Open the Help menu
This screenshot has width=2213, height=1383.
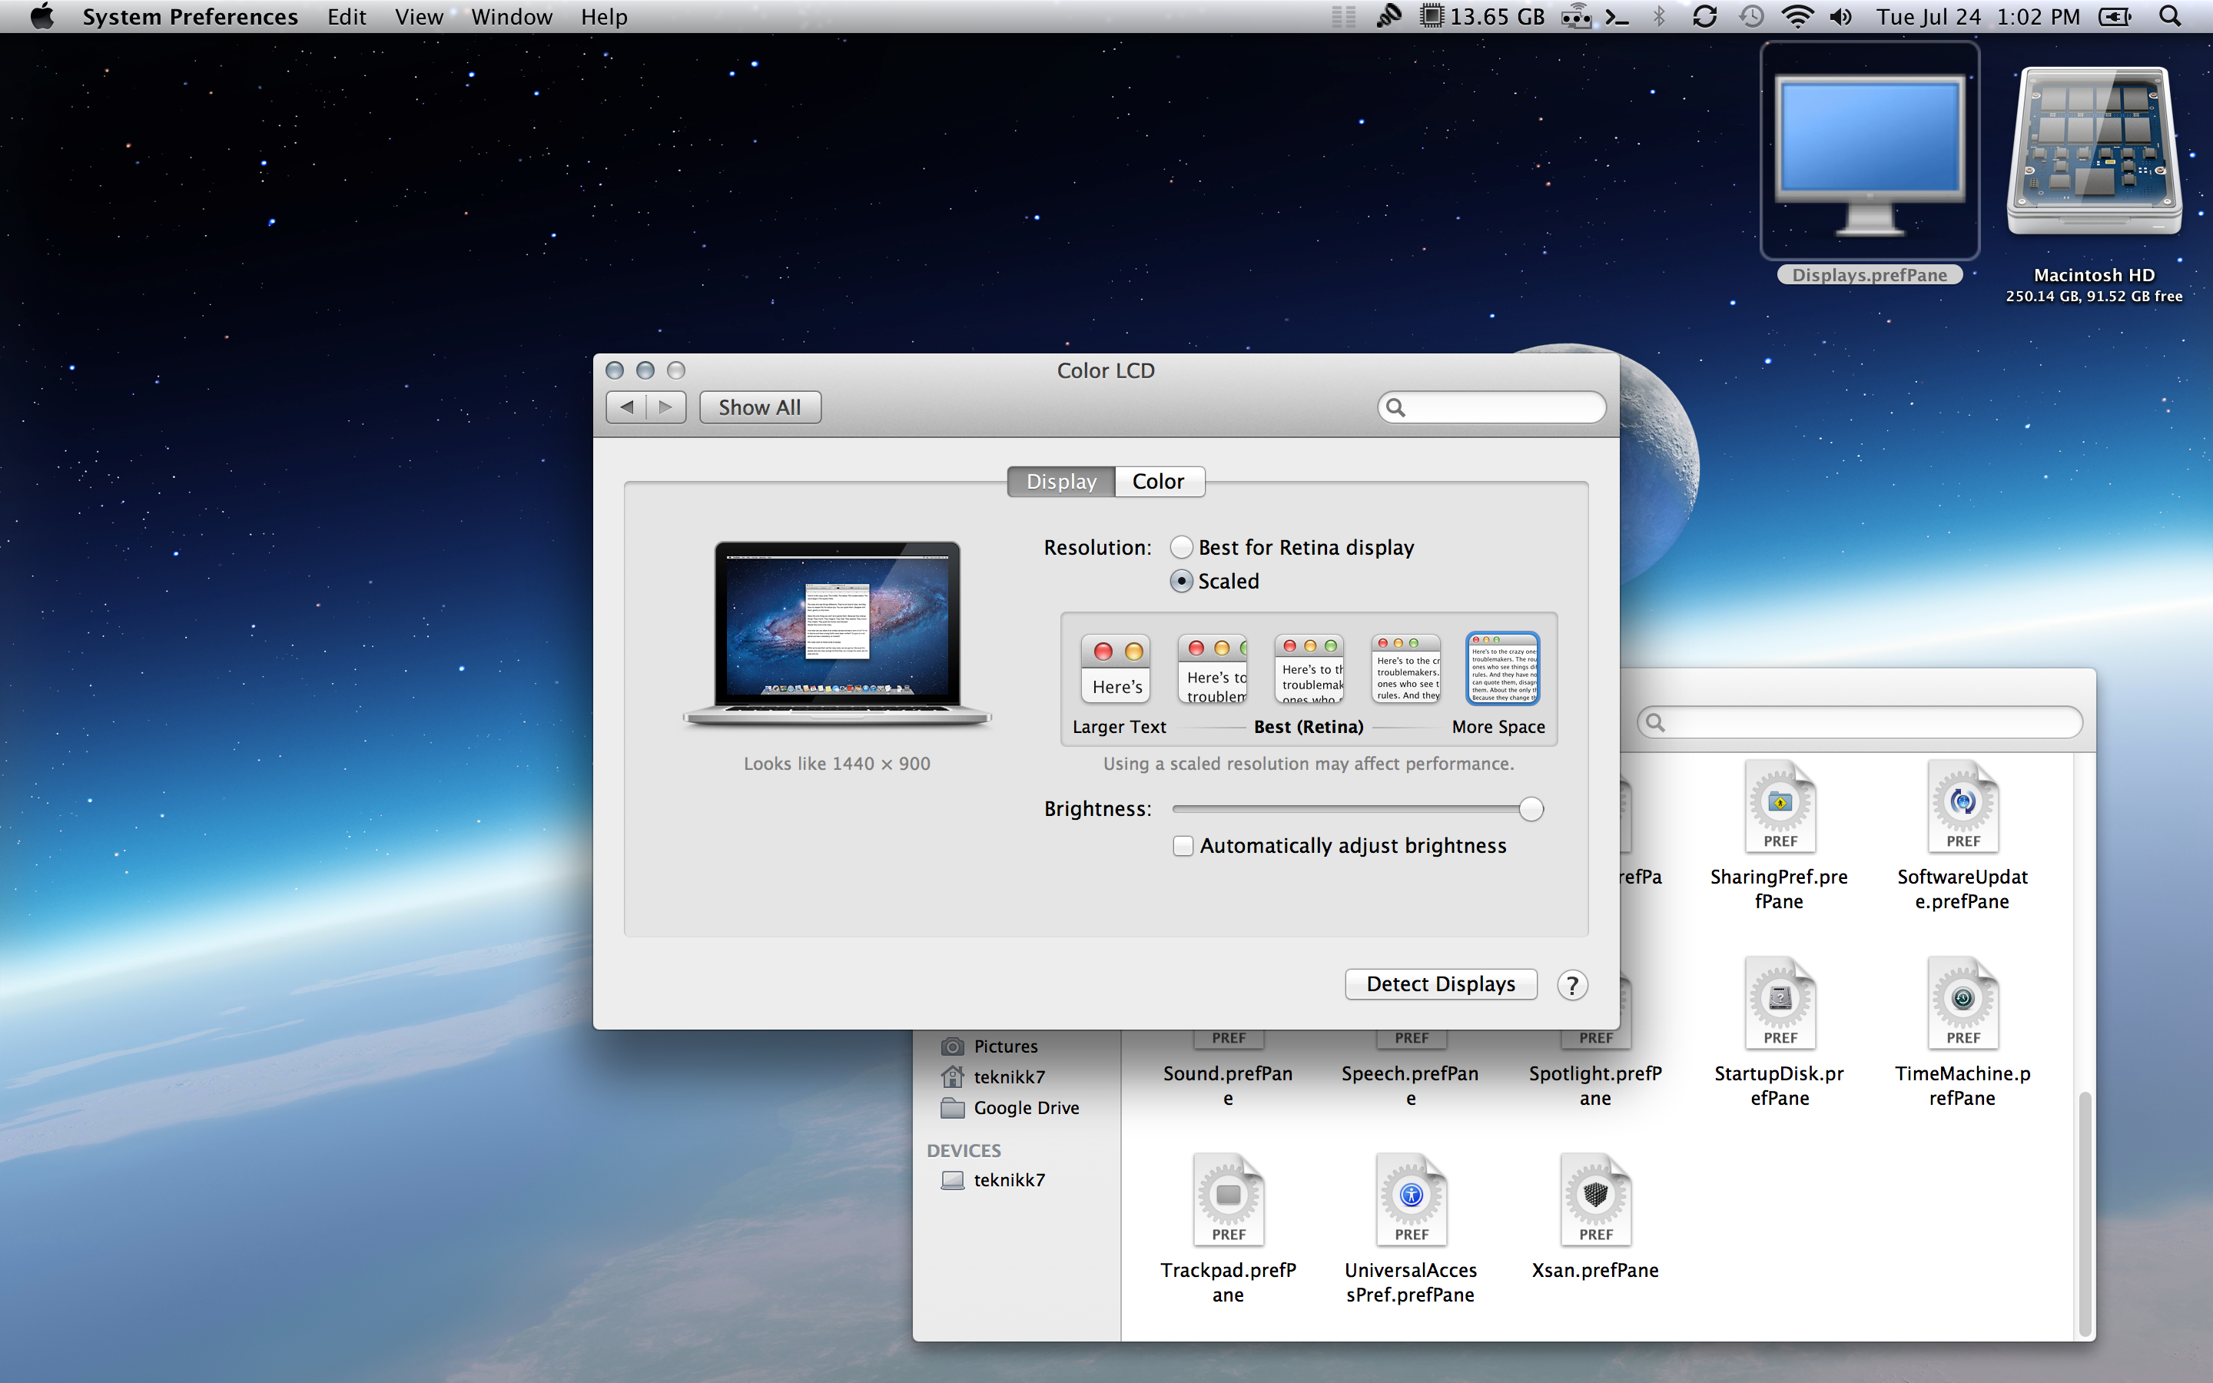pos(605,16)
